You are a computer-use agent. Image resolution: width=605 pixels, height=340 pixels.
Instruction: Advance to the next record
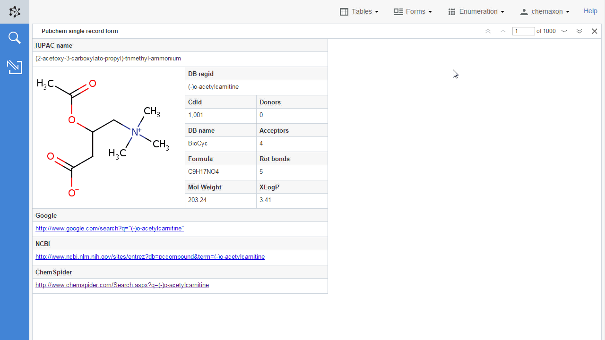[564, 31]
